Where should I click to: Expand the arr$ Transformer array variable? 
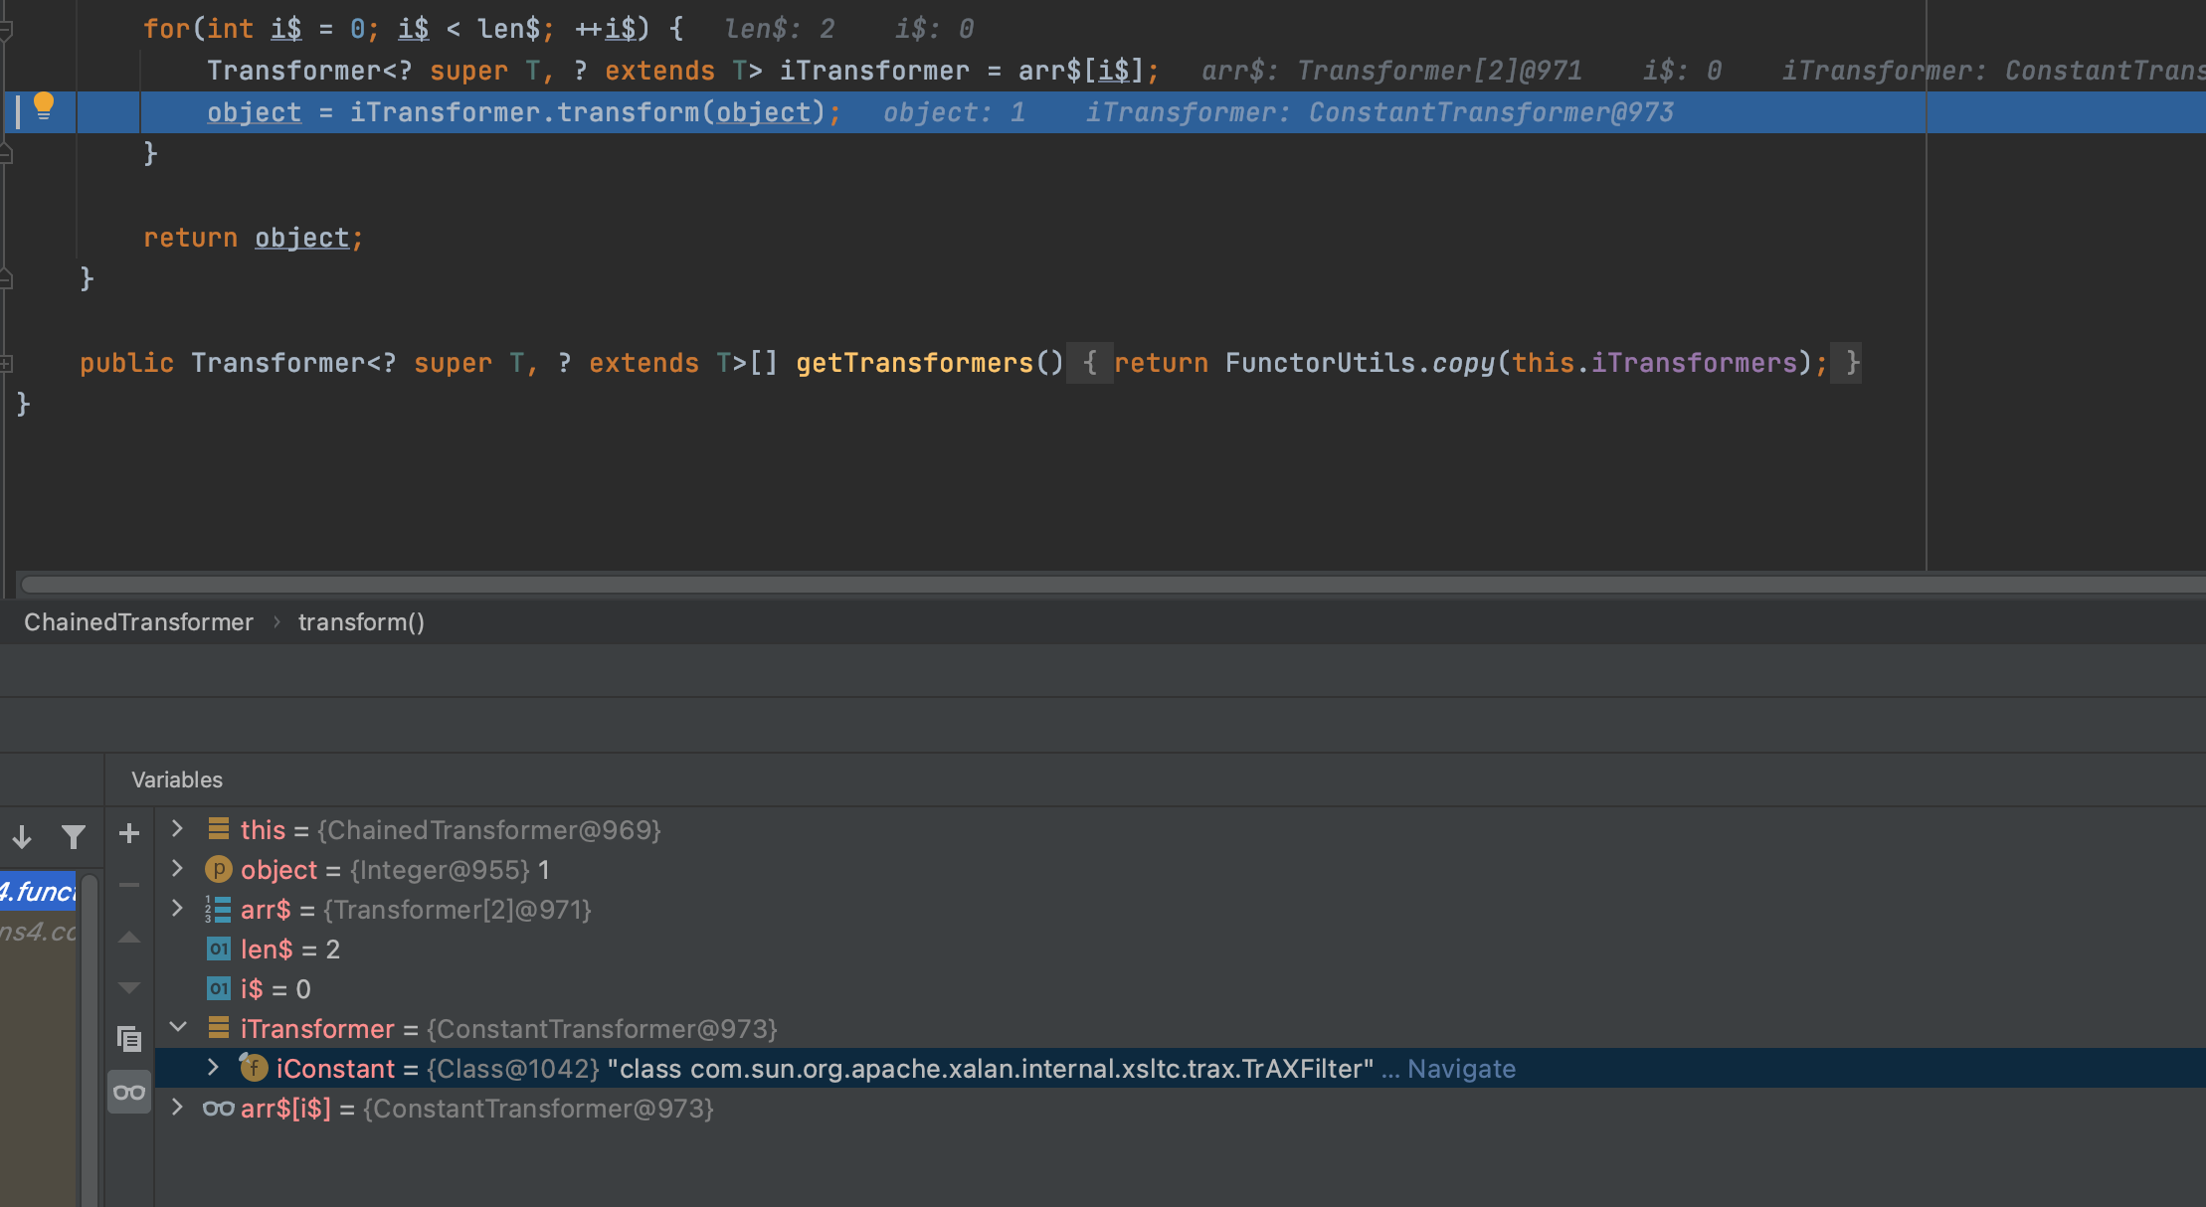[x=177, y=908]
